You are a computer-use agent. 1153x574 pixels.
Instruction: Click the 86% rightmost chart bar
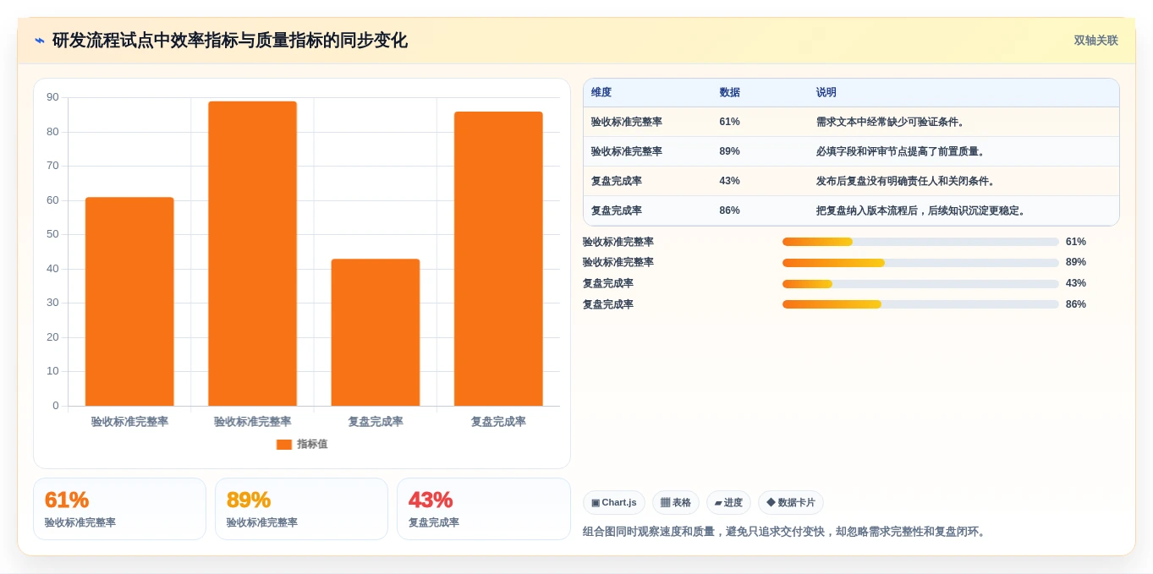point(498,259)
